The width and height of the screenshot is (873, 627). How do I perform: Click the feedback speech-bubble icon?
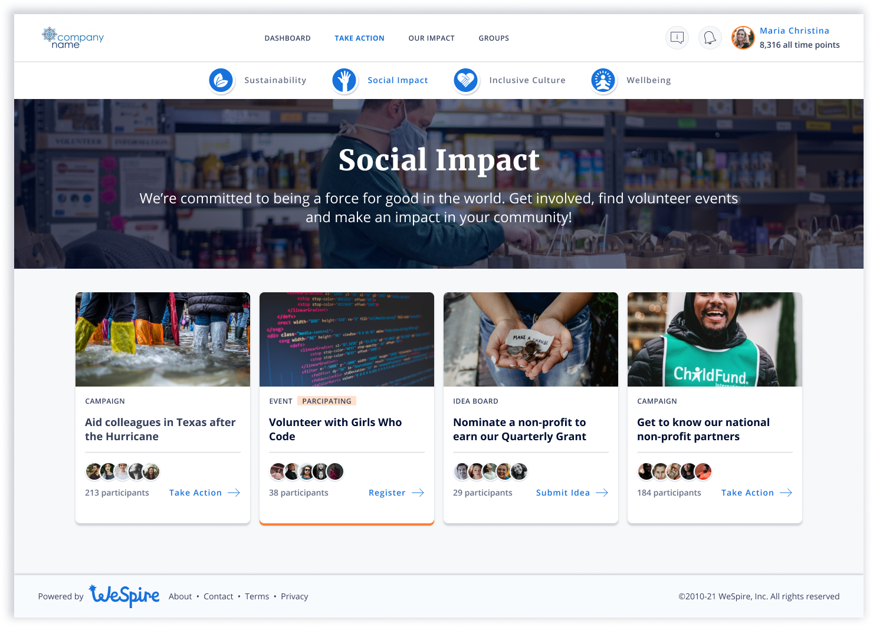click(x=677, y=37)
